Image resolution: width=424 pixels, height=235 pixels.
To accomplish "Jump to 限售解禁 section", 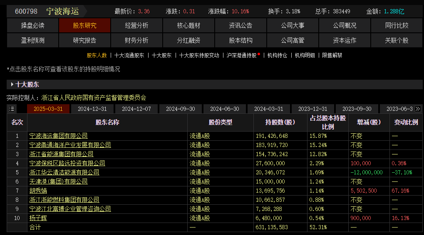I will (332, 55).
